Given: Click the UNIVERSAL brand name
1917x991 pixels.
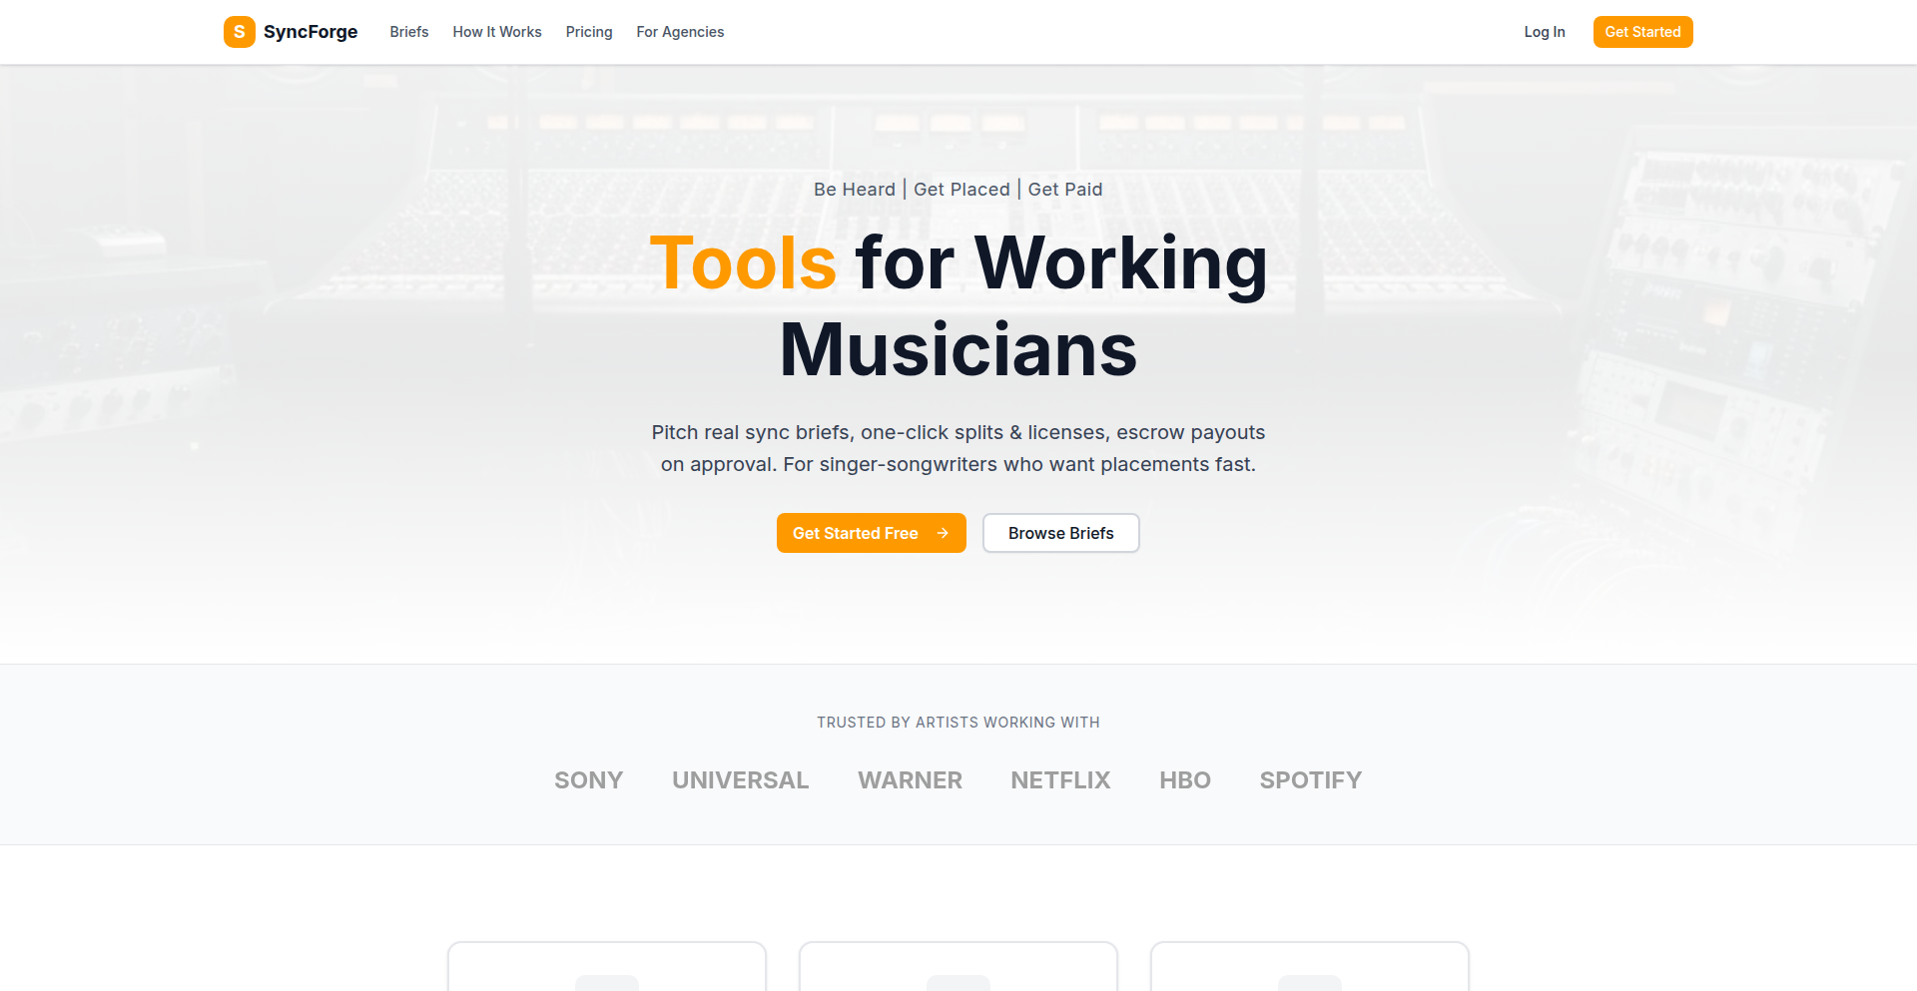Looking at the screenshot, I should pyautogui.click(x=741, y=780).
